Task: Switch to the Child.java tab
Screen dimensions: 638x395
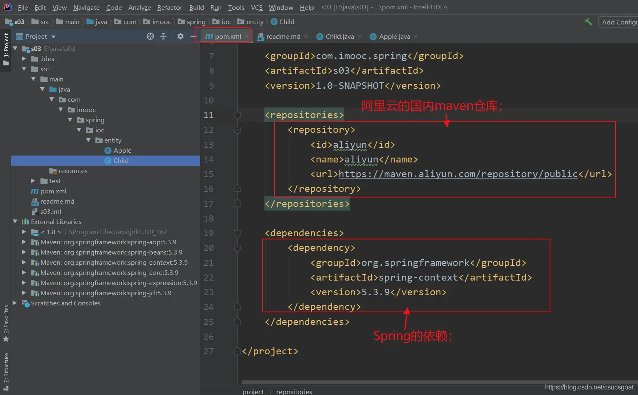Action: tap(339, 37)
